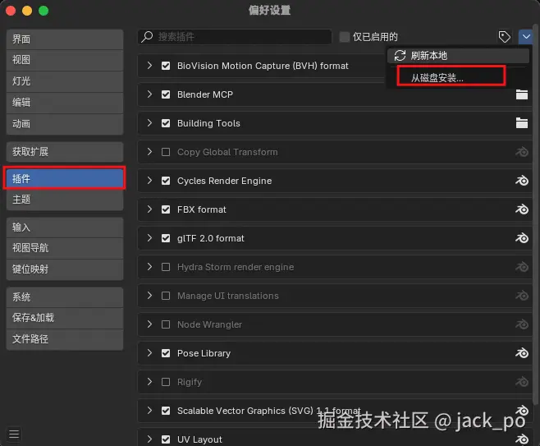Viewport: 540px width, 446px height.
Task: Open Blender MCP folder icon
Action: pos(522,94)
